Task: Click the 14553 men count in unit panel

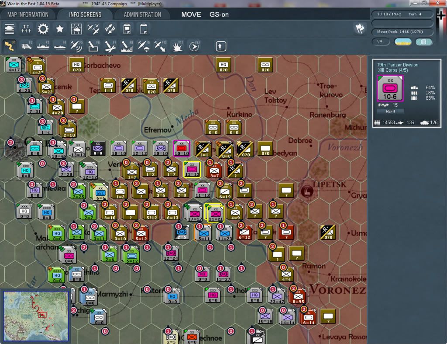Action: [389, 122]
